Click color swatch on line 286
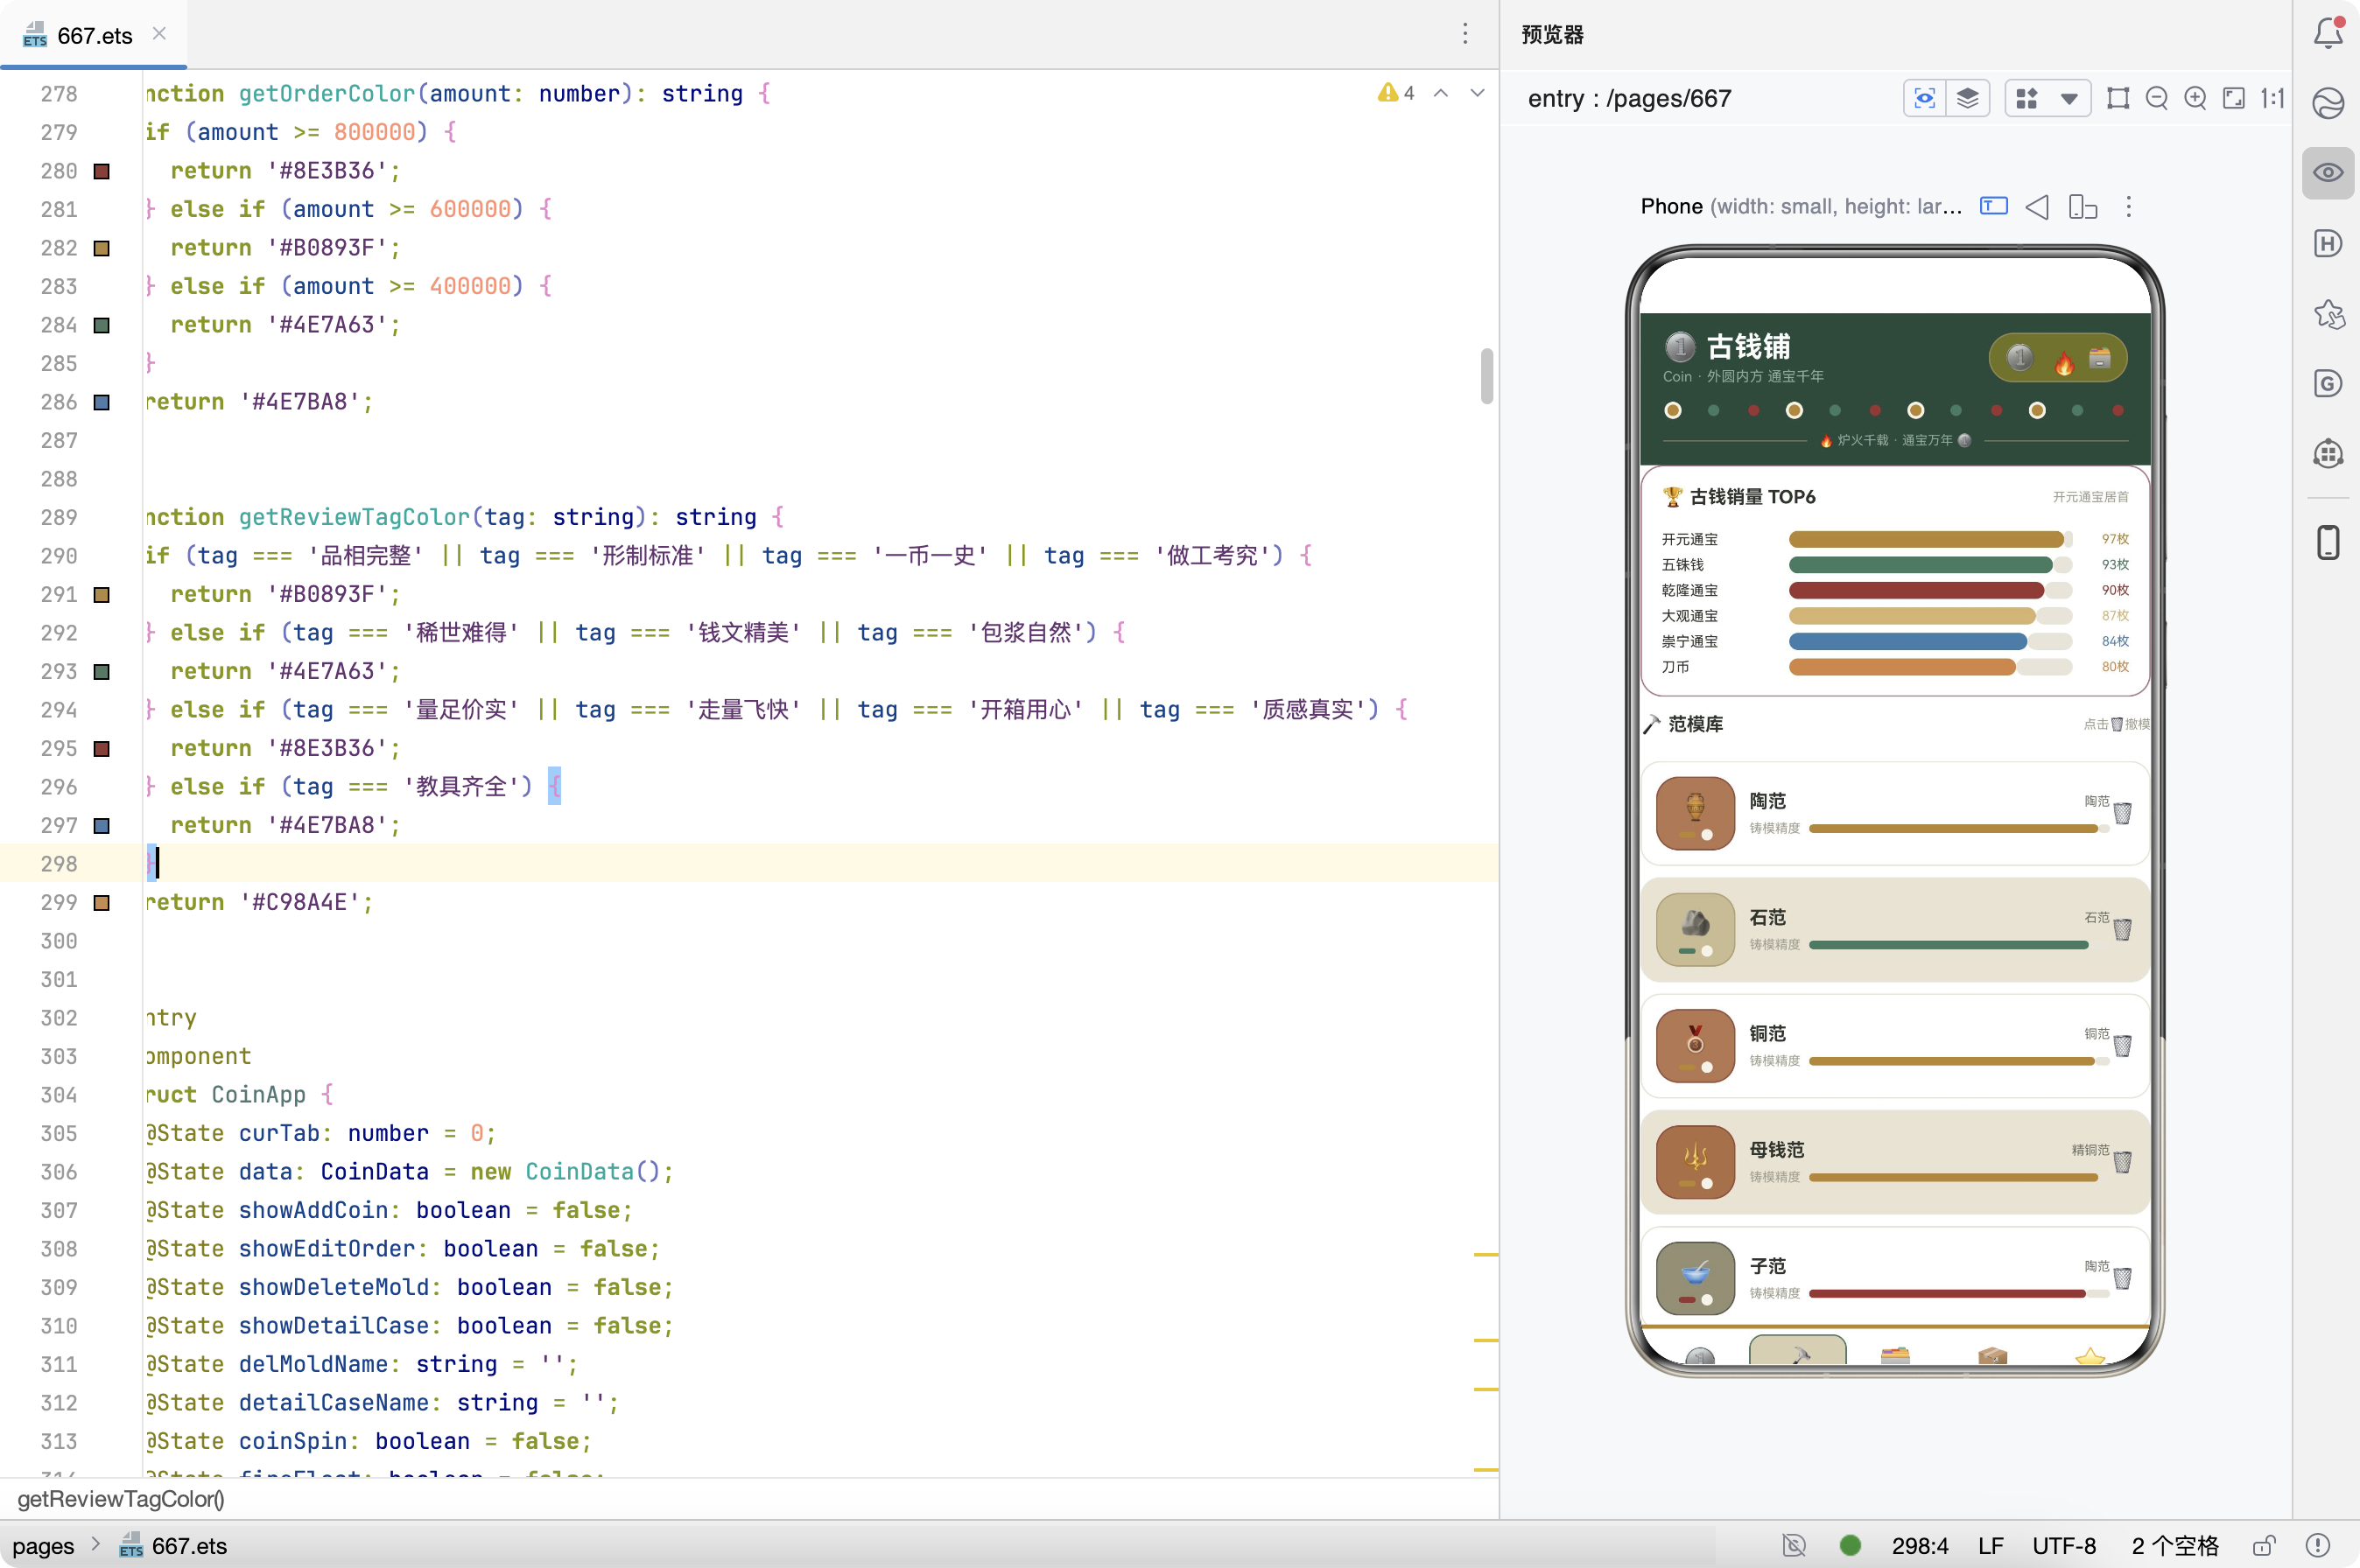The image size is (2360, 1568). pos(101,402)
